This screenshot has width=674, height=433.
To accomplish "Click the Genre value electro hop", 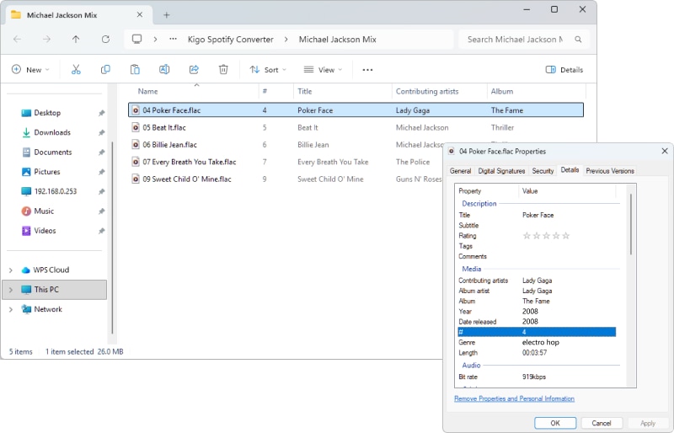I will (x=541, y=342).
